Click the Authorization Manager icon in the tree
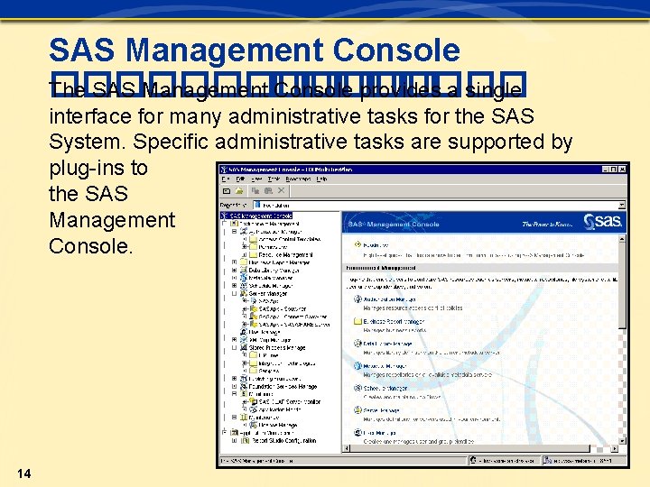650x487 pixels. [244, 232]
